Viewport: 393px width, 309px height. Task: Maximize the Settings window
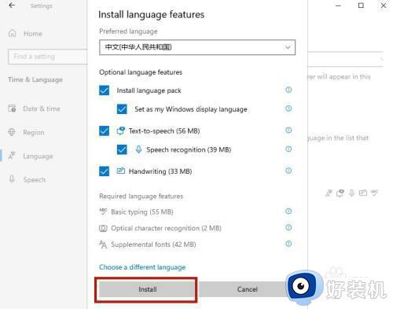click(361, 6)
